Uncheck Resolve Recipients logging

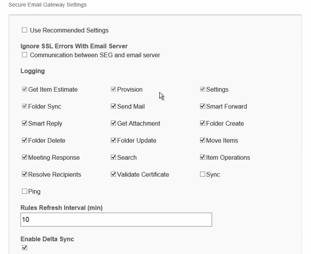click(24, 174)
